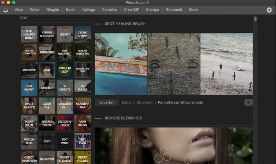Viewport: 276px width, 164px height.
Task: Open the Combina tab
Action: click(109, 10)
